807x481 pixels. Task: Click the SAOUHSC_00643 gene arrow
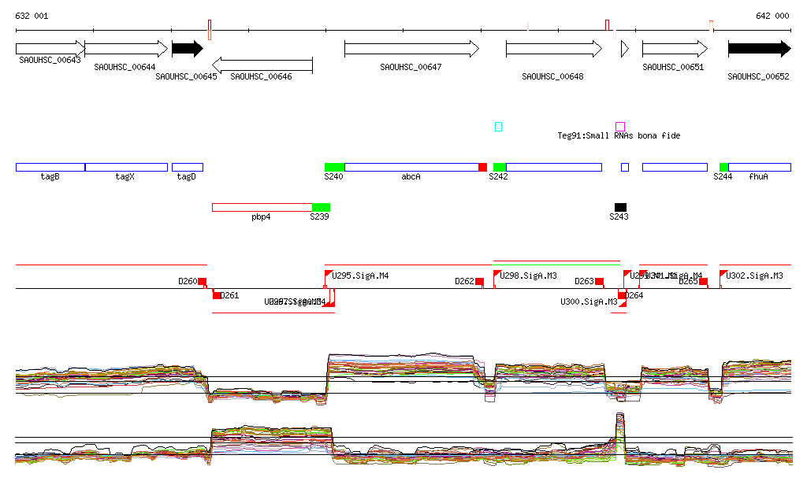50,49
